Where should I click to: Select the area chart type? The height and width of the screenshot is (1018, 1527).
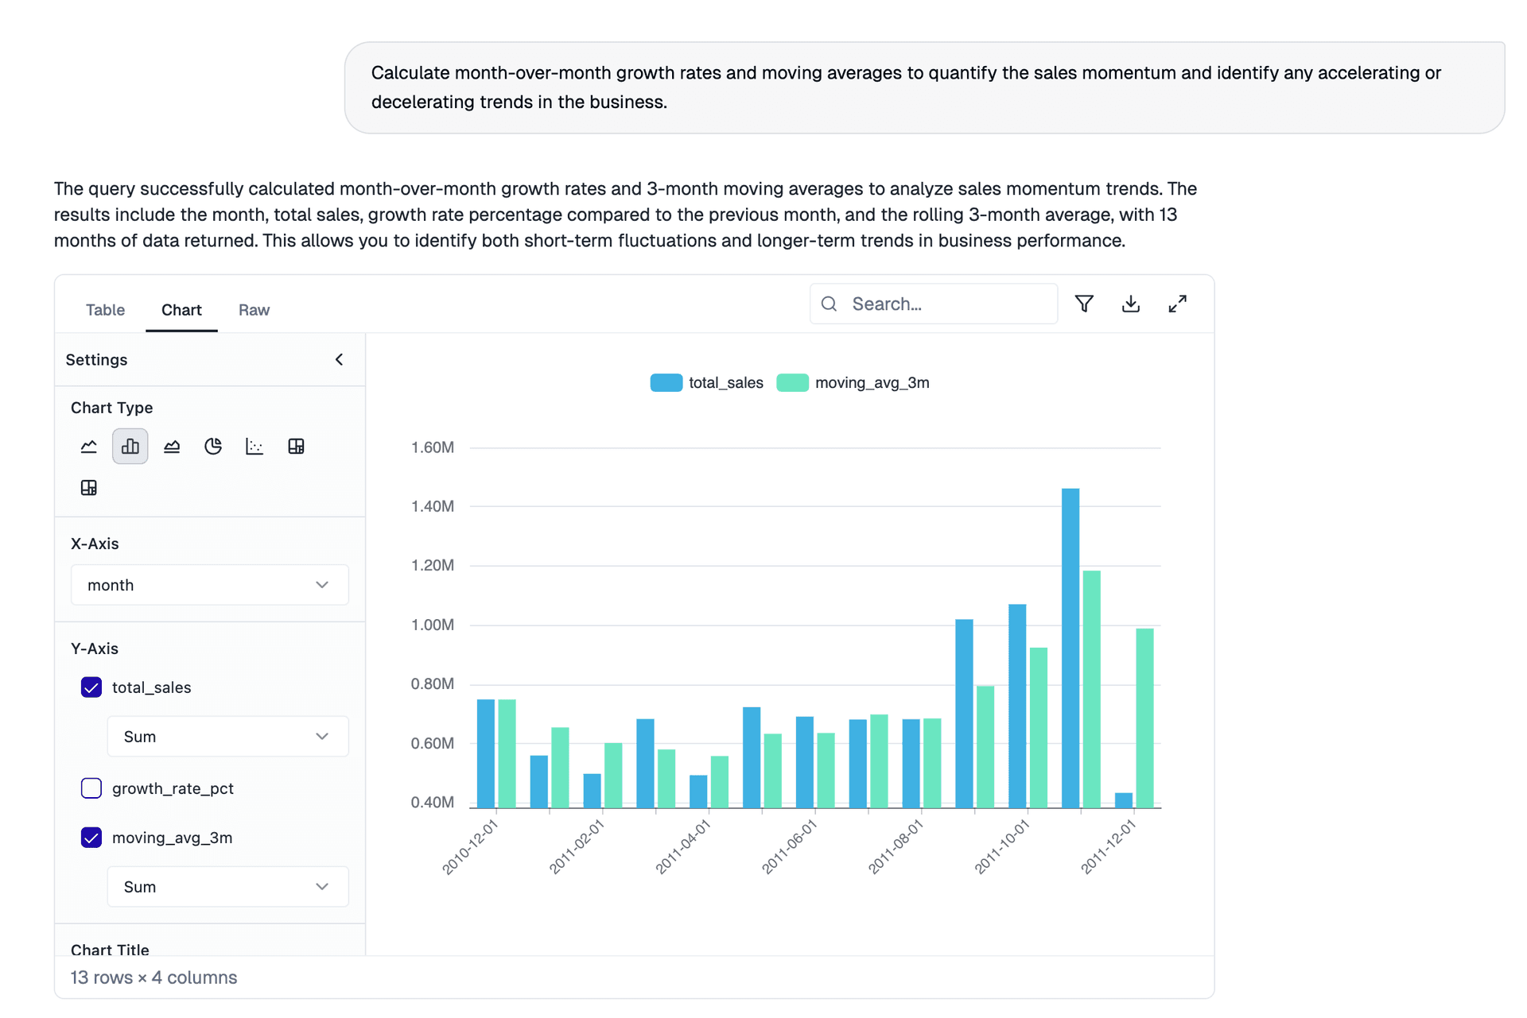(172, 446)
